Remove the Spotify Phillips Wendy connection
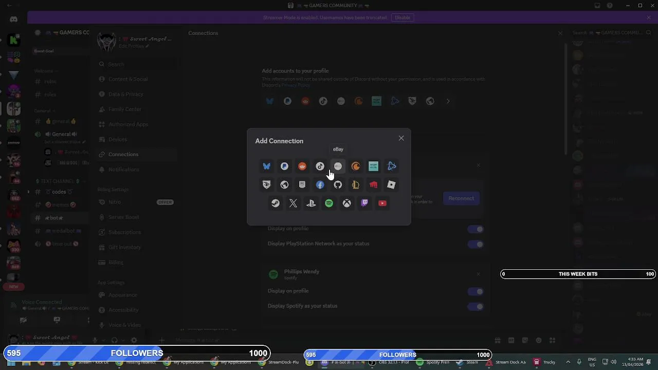The height and width of the screenshot is (370, 658). click(x=478, y=274)
